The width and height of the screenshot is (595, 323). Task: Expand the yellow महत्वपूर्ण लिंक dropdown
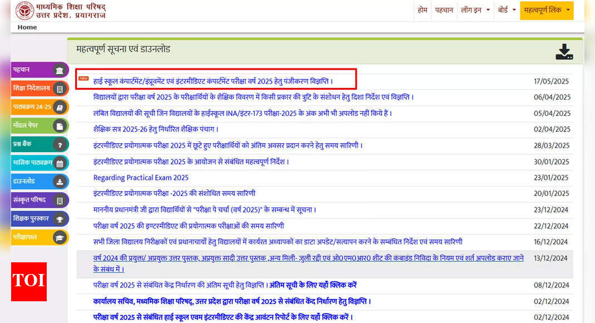point(547,10)
